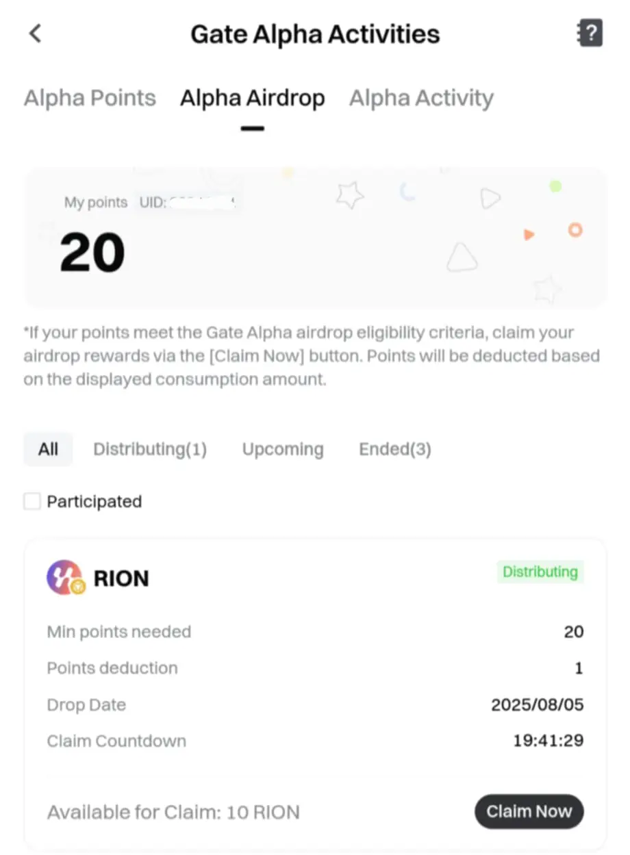Viewport: 630px width, 855px height.
Task: Show Distributing(1) airdrops
Action: (x=150, y=449)
